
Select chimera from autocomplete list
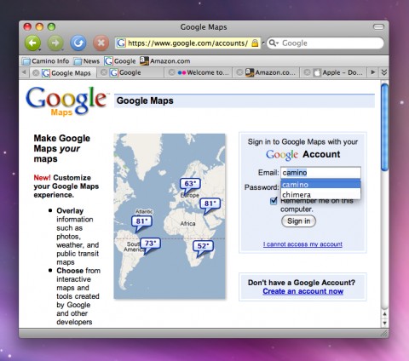point(320,194)
